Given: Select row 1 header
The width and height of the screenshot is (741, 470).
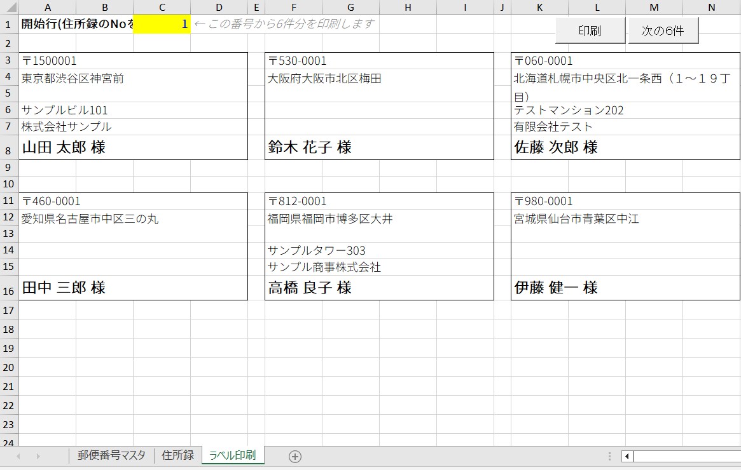Looking at the screenshot, I should (x=9, y=24).
